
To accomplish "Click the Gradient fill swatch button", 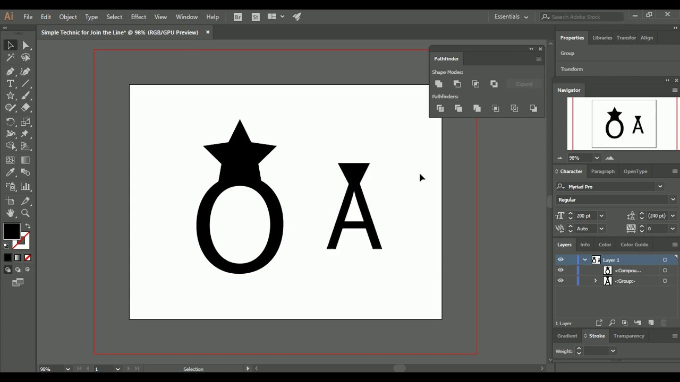I will (18, 258).
